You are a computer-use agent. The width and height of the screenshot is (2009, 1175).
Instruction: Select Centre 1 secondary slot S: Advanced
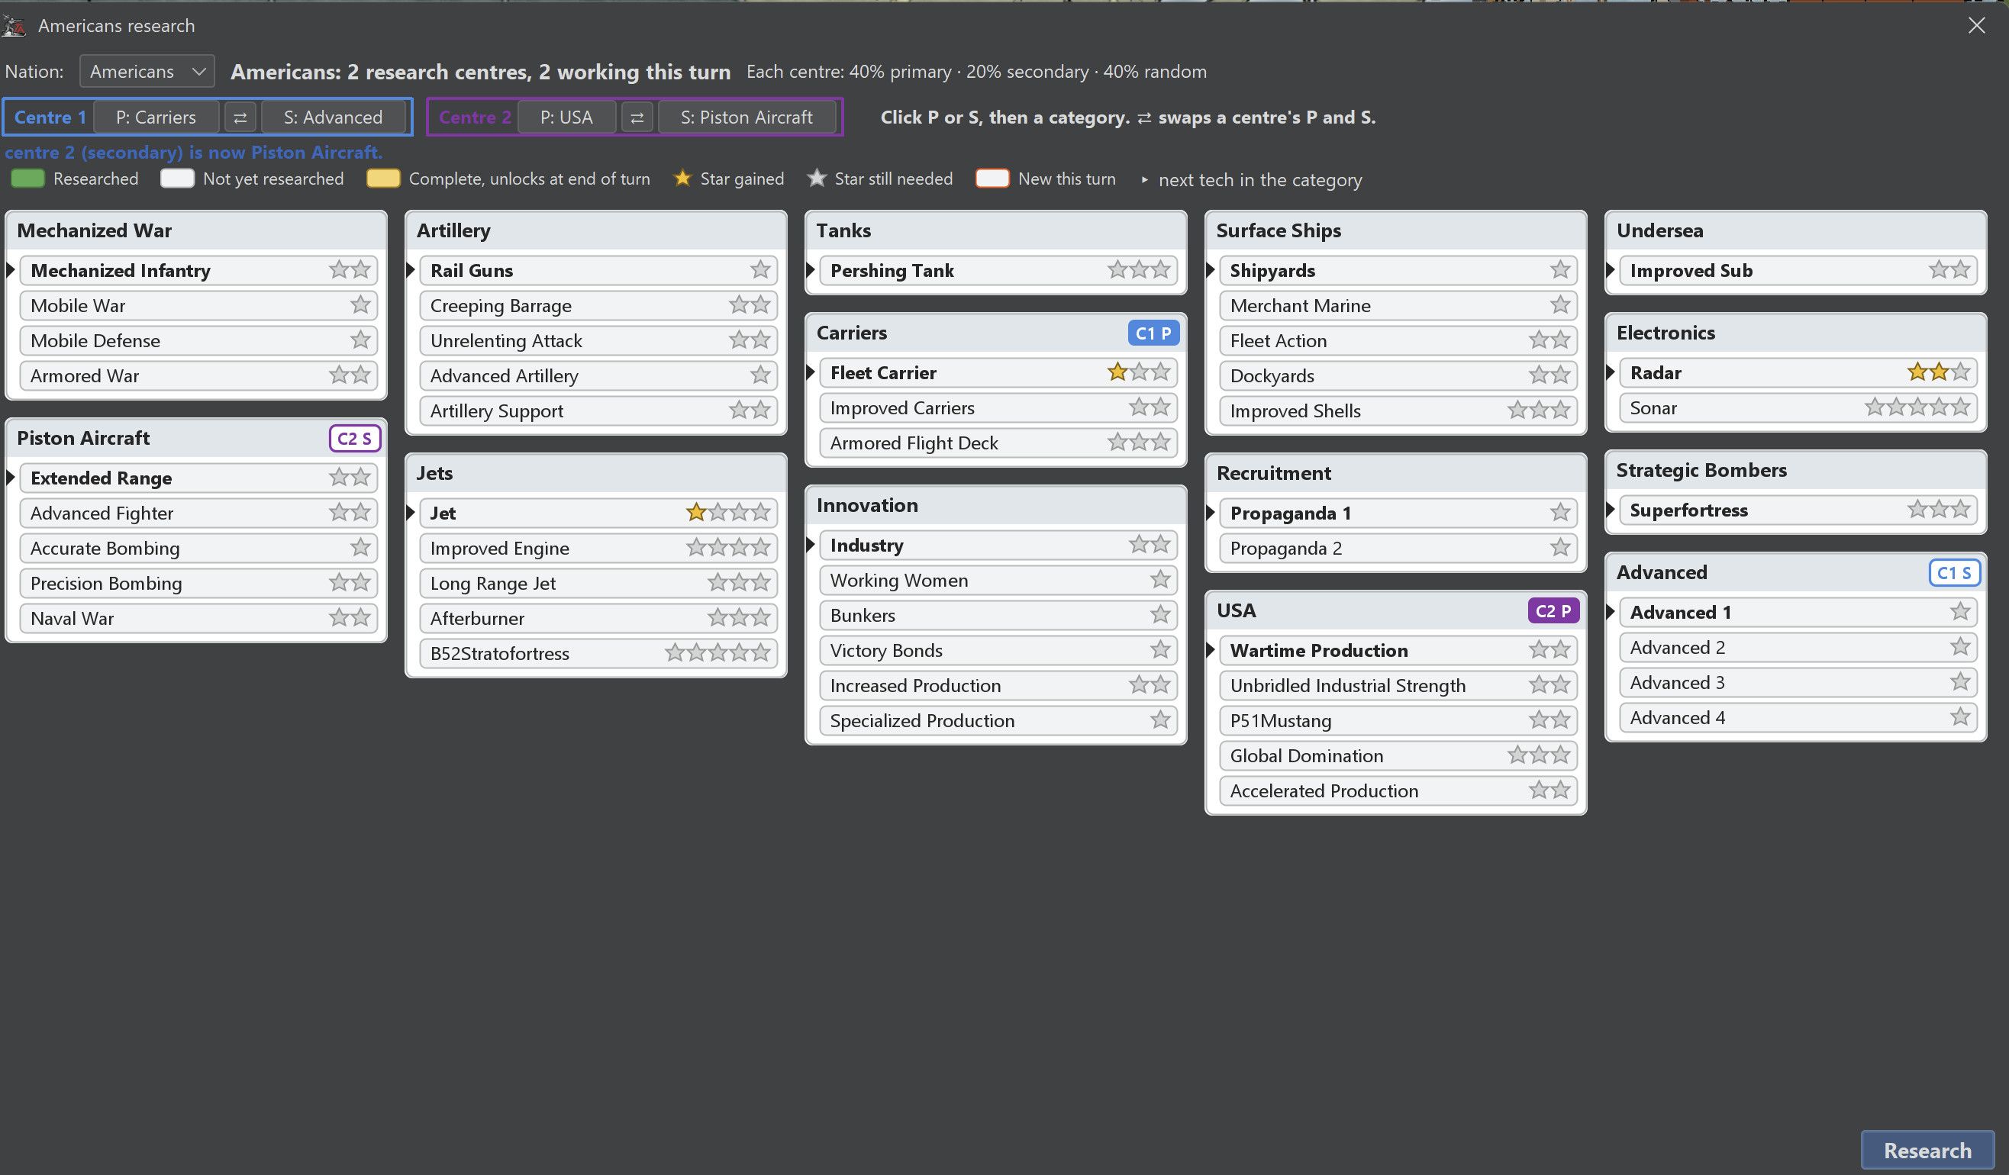pyautogui.click(x=334, y=117)
